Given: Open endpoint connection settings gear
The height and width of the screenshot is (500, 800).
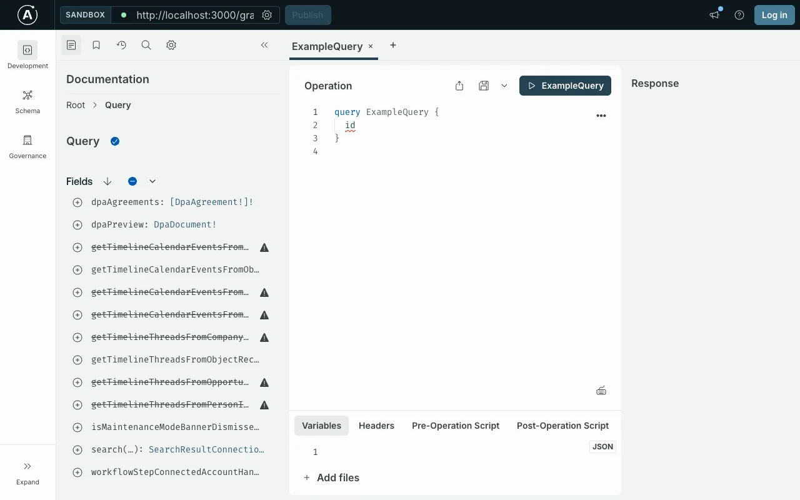Looking at the screenshot, I should click(267, 15).
